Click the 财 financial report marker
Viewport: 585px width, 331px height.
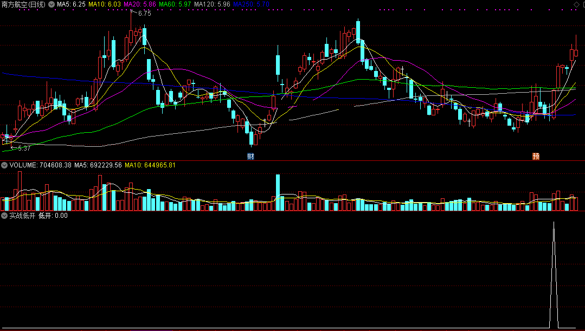coord(250,156)
